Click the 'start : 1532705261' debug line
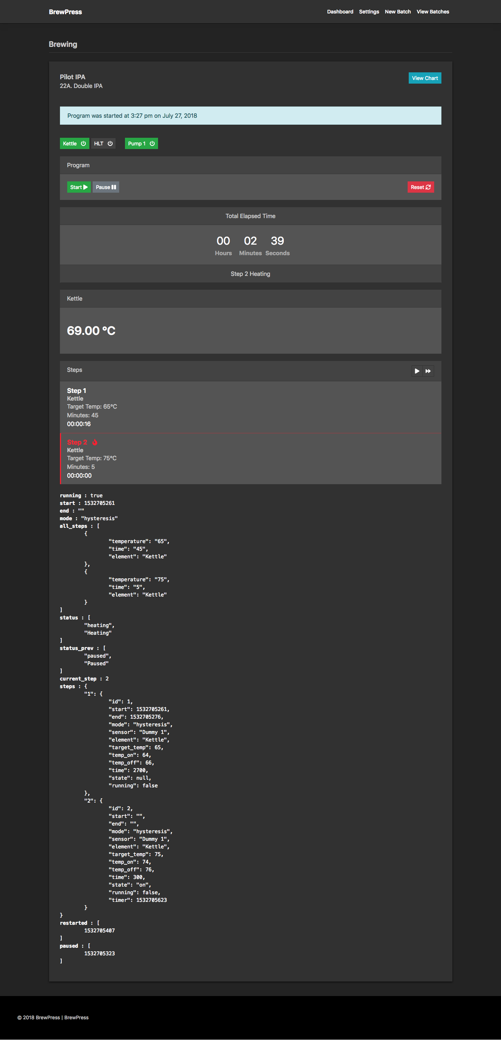The height and width of the screenshot is (1040, 501). click(87, 503)
